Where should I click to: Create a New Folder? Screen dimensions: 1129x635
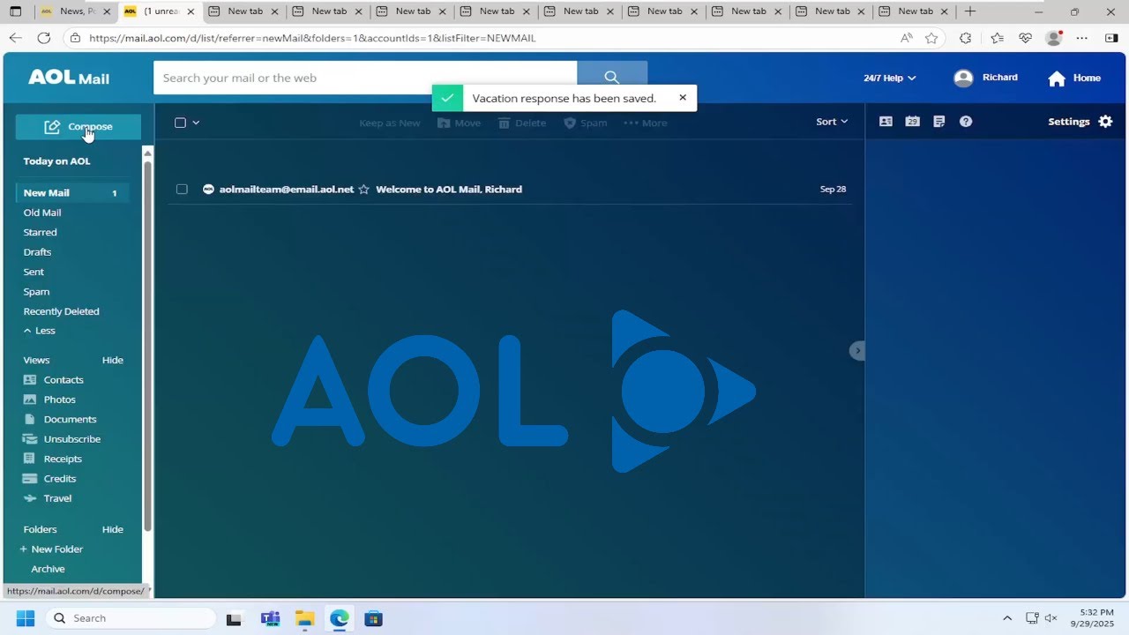[x=51, y=549]
